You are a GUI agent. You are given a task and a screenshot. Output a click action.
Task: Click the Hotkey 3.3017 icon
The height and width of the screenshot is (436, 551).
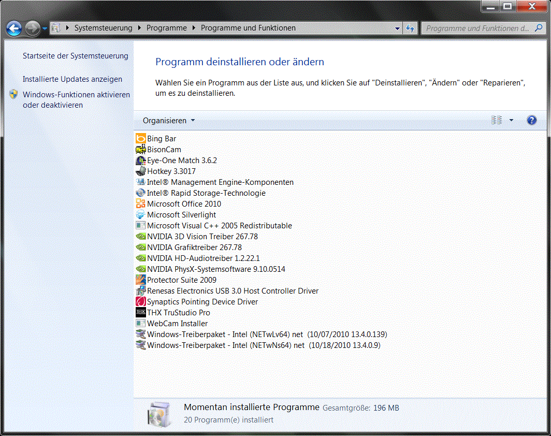coord(140,171)
